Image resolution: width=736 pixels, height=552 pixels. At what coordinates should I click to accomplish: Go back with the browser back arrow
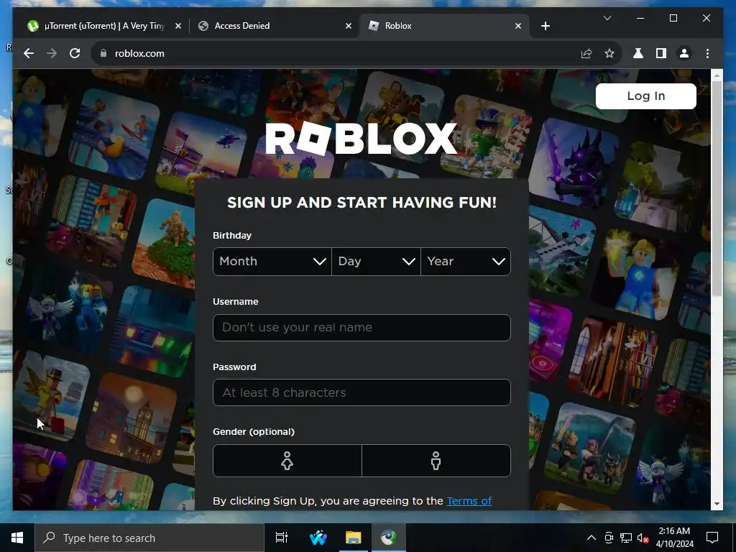pyautogui.click(x=29, y=53)
